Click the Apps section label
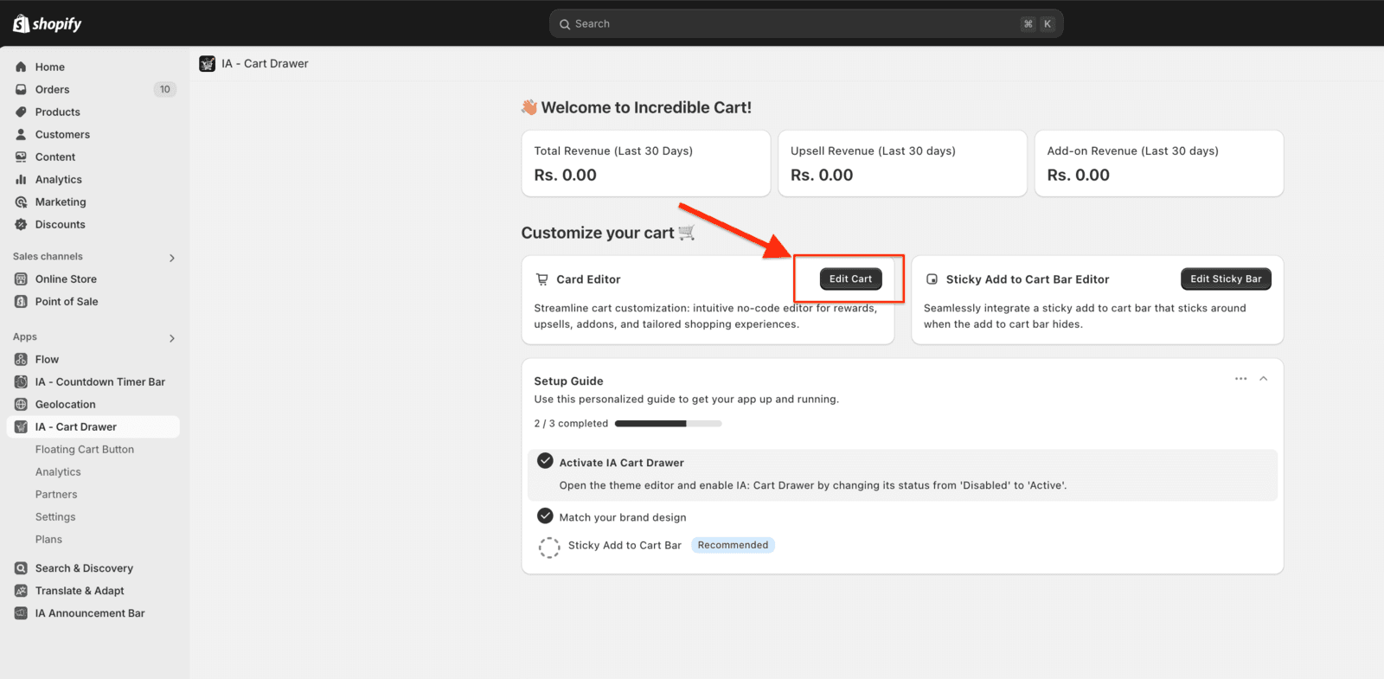 click(25, 337)
